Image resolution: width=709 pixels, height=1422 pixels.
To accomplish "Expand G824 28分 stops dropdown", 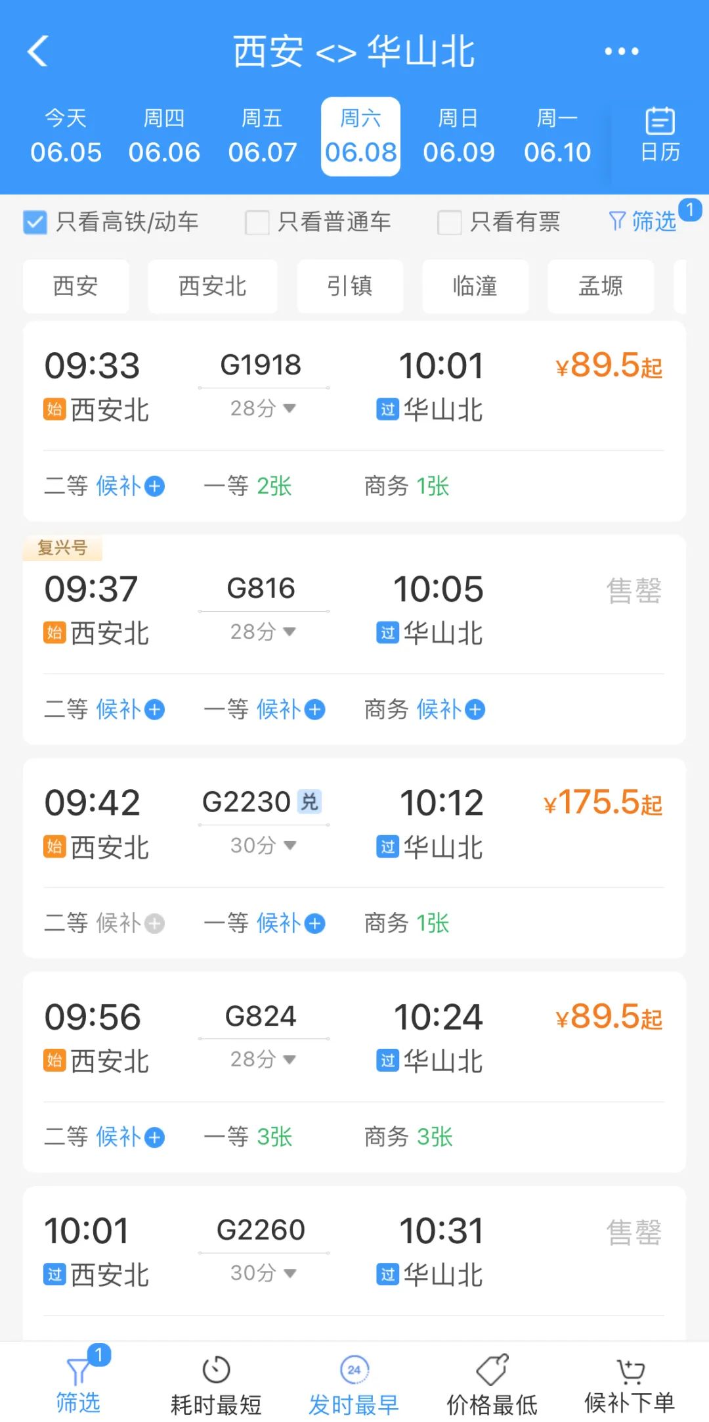I will point(263,1059).
